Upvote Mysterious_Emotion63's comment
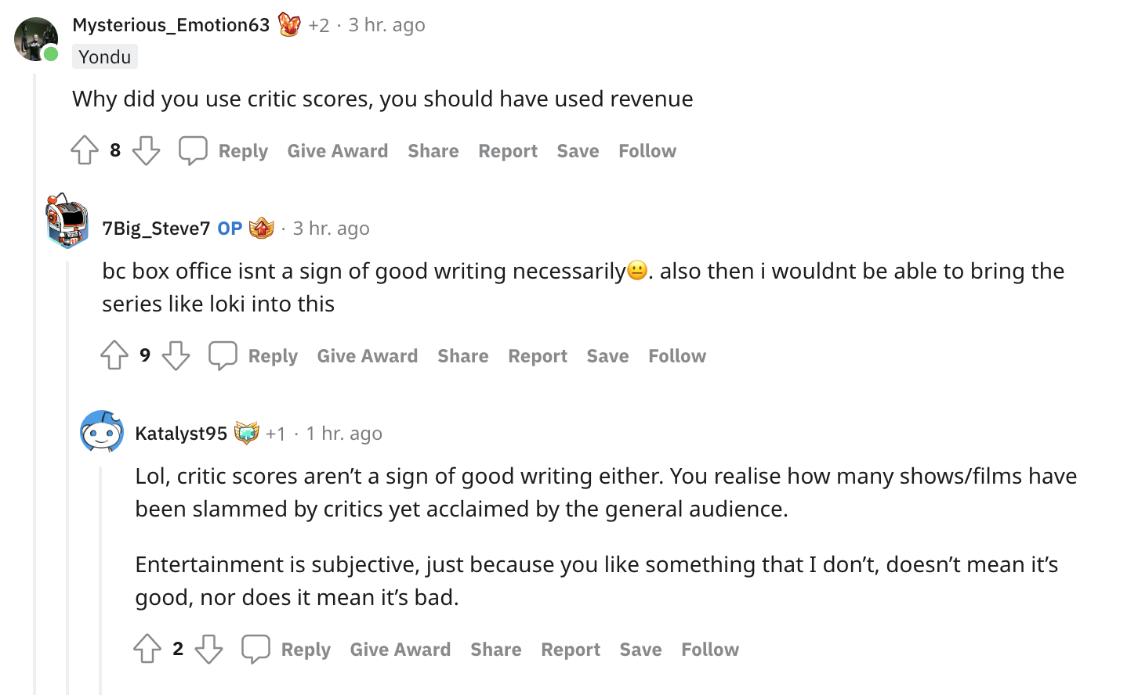 click(x=85, y=150)
